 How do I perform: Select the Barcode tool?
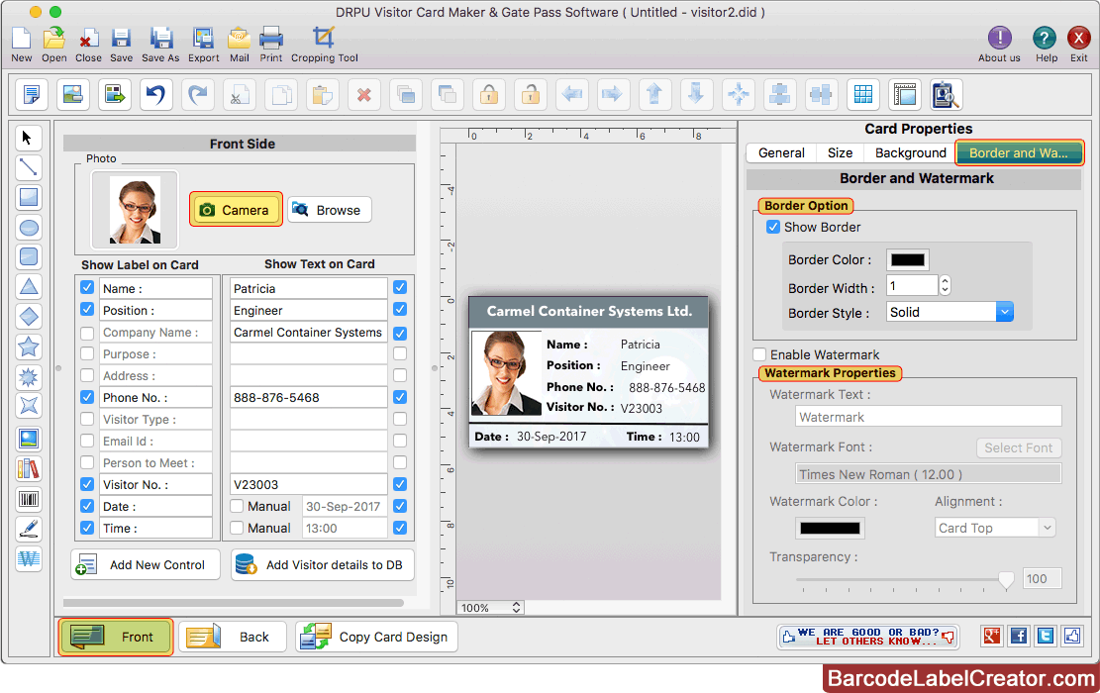(28, 499)
